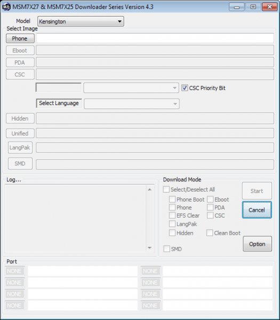280x320 pixels.
Task: Click inside the Log text area
Action: (x=76, y=218)
